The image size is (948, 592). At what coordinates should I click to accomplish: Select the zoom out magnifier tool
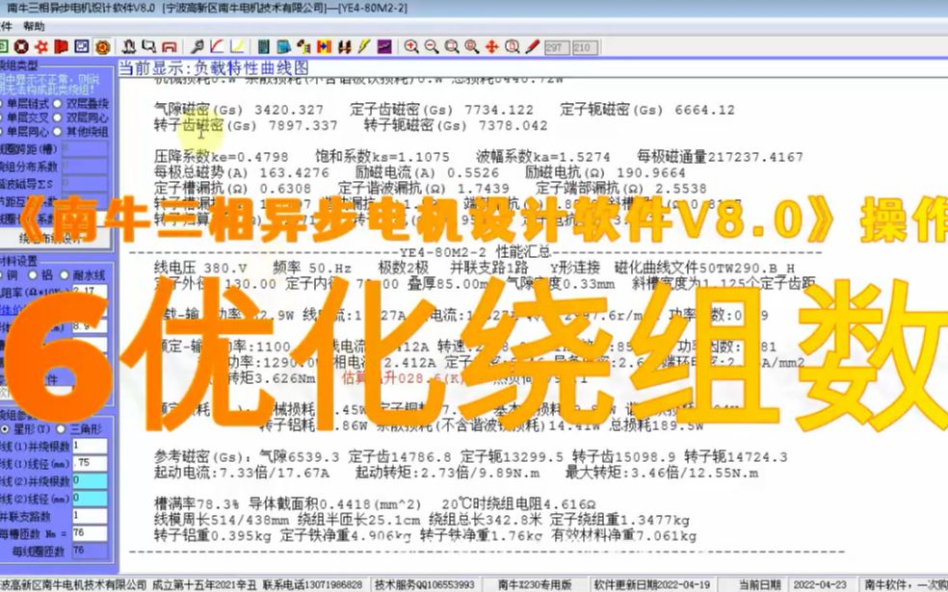(x=430, y=46)
